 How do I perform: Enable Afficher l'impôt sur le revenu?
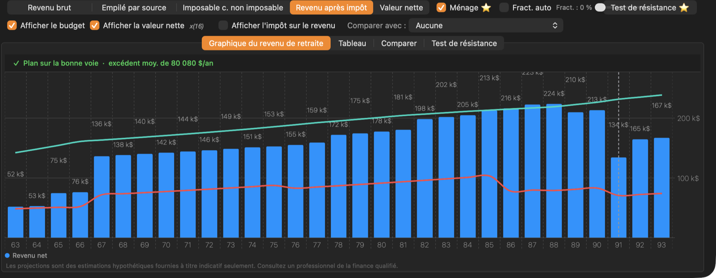pos(223,26)
